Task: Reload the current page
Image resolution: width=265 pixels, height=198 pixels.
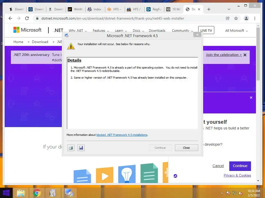Action: (27, 18)
